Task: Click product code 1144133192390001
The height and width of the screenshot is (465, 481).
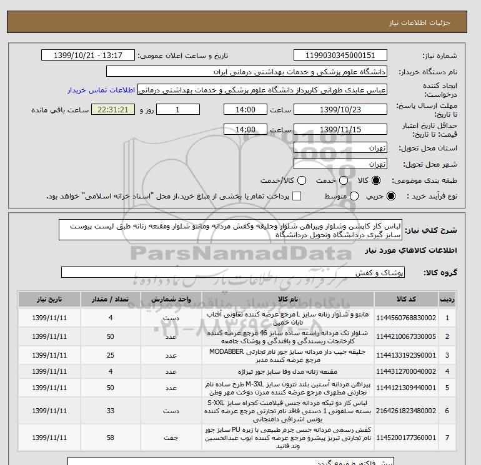Action: pyautogui.click(x=406, y=355)
